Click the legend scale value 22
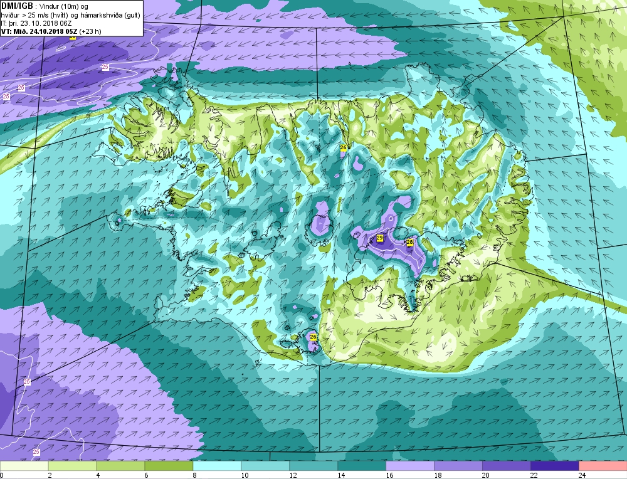 coord(534,475)
